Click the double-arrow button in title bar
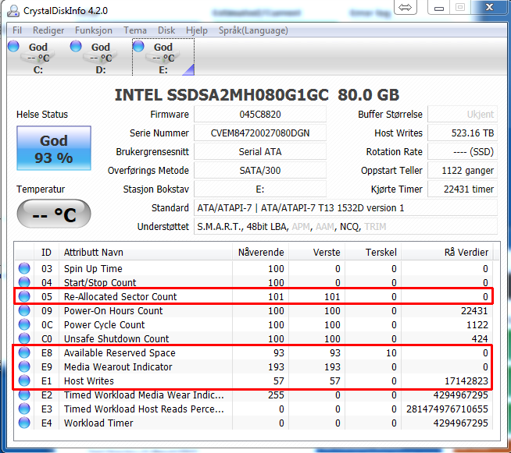 pos(405,7)
